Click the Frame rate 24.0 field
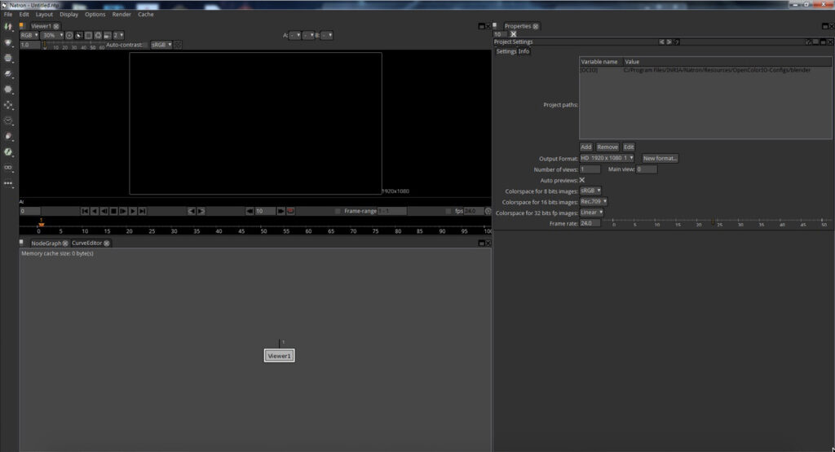This screenshot has height=452, width=835. [590, 223]
